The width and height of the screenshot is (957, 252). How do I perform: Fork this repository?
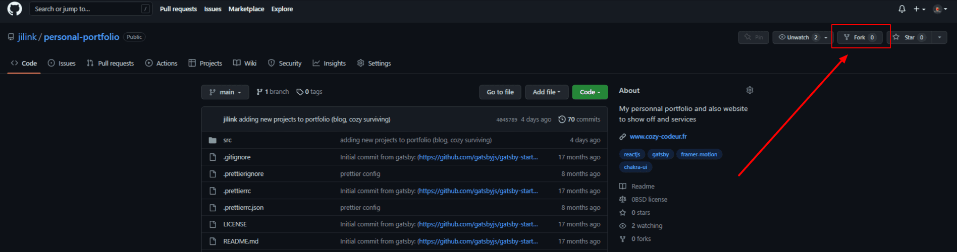[x=860, y=37]
